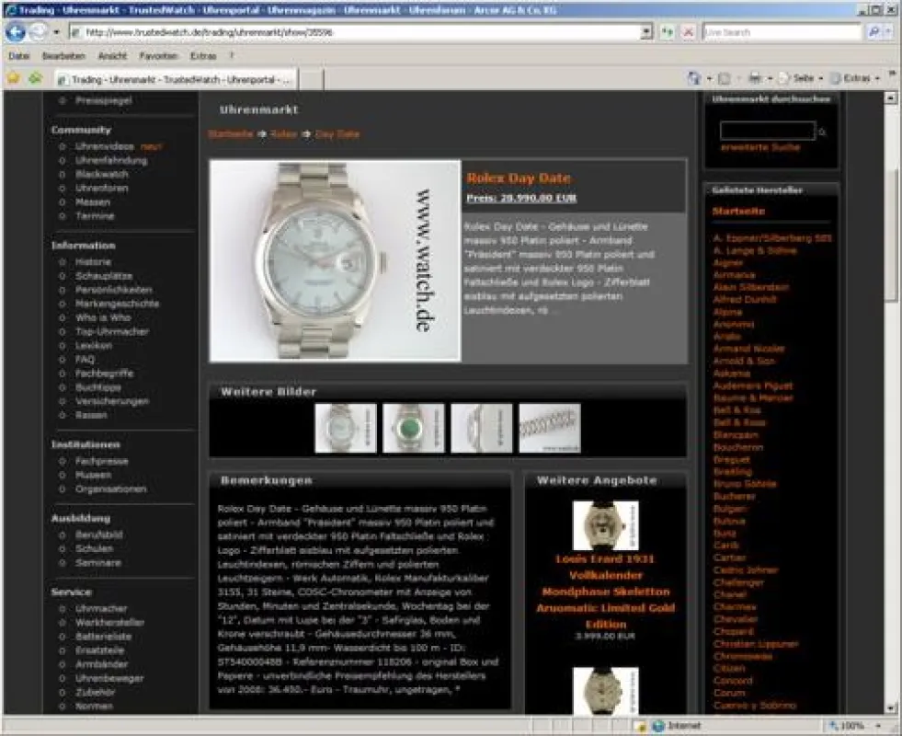Click the address bar URL field

pyautogui.click(x=355, y=32)
